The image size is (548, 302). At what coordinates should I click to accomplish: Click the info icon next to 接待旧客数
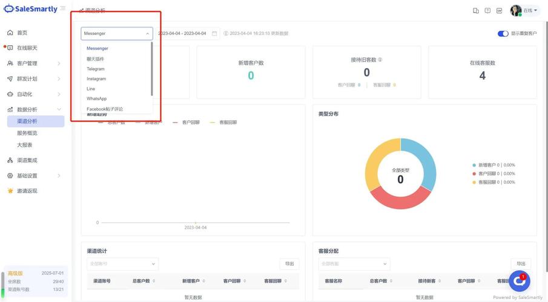tap(380, 60)
